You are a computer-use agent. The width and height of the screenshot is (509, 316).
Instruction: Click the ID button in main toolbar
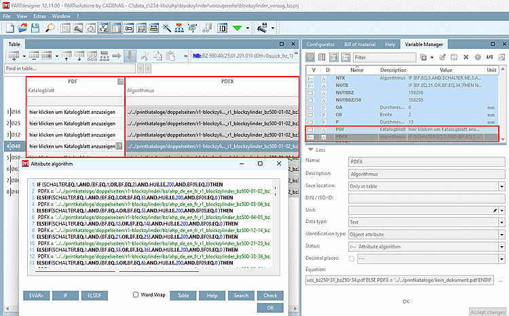(x=221, y=28)
